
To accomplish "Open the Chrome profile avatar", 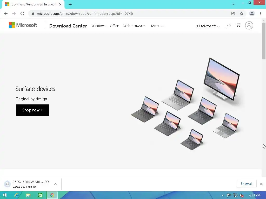I will 252,13.
